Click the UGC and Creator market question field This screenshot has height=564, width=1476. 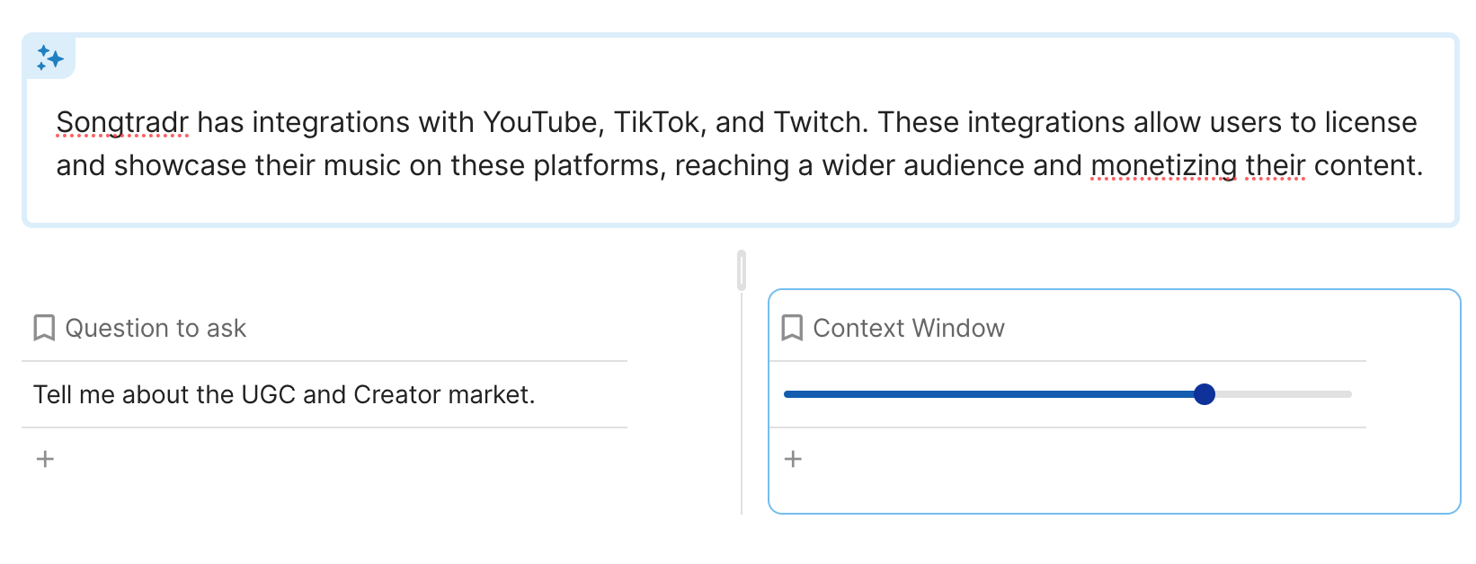pyautogui.click(x=284, y=394)
